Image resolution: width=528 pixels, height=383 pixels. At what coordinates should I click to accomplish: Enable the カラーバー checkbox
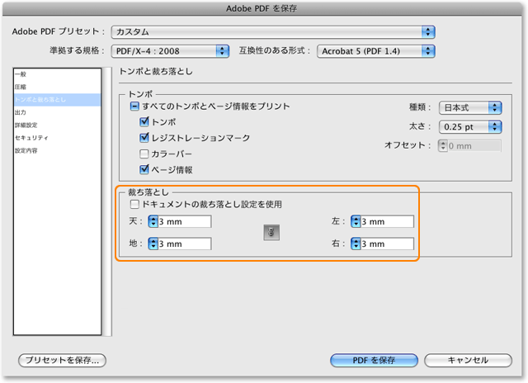144,154
